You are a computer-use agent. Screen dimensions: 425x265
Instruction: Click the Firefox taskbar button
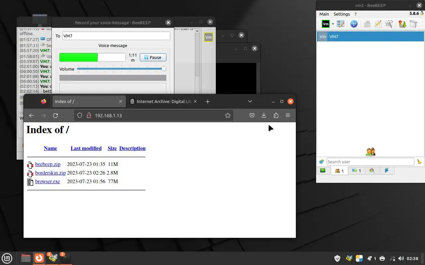(39, 258)
